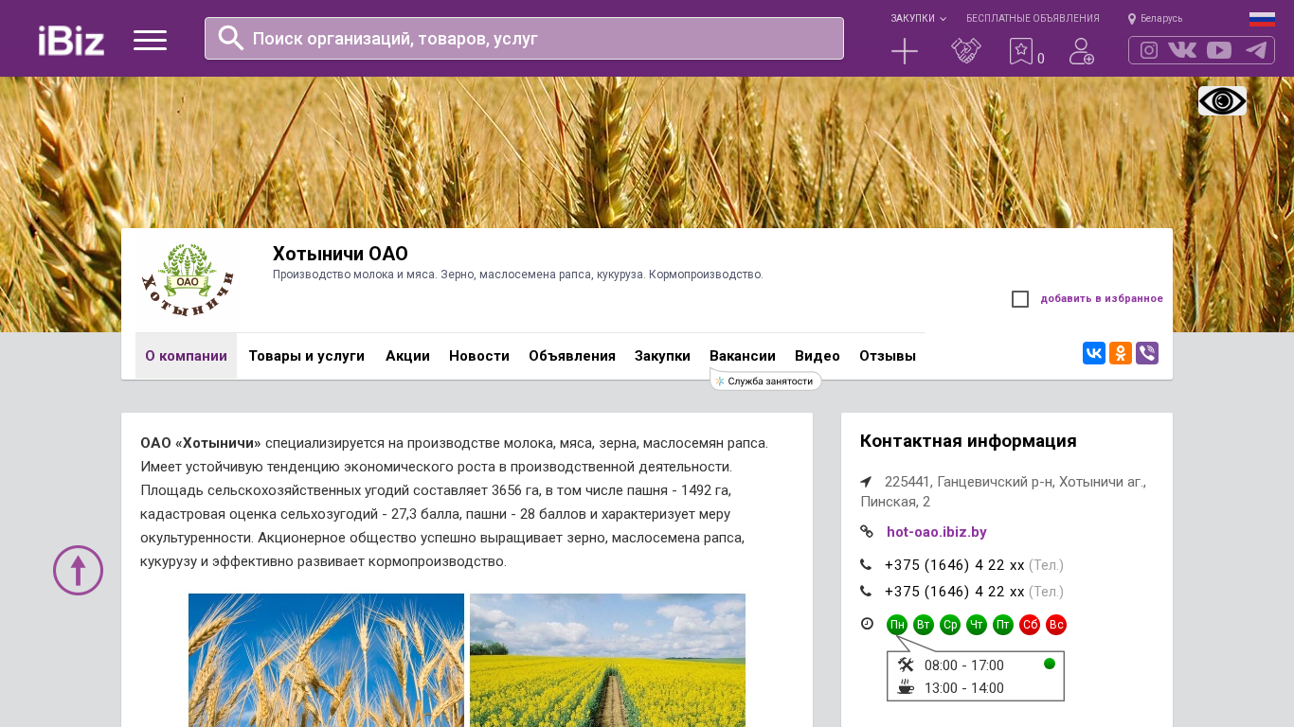
Task: Click the working hours 08:00 - 17:00
Action: pos(964,665)
